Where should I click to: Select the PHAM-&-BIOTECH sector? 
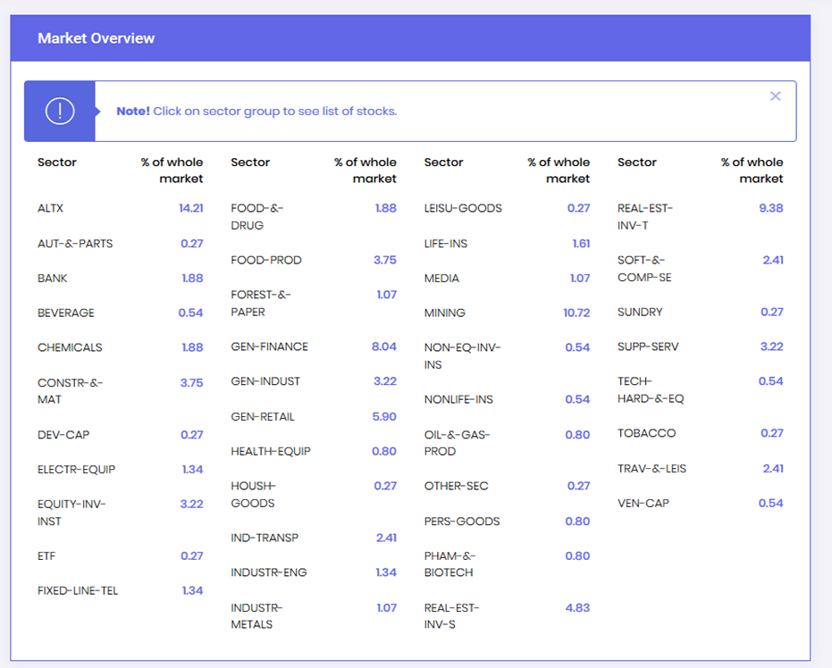(449, 564)
